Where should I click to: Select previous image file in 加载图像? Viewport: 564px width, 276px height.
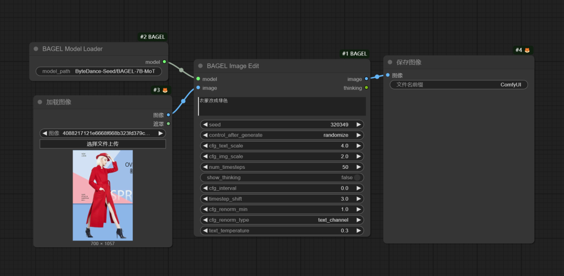pyautogui.click(x=45, y=133)
